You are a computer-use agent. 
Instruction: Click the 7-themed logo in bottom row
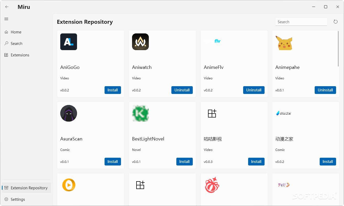point(284,185)
